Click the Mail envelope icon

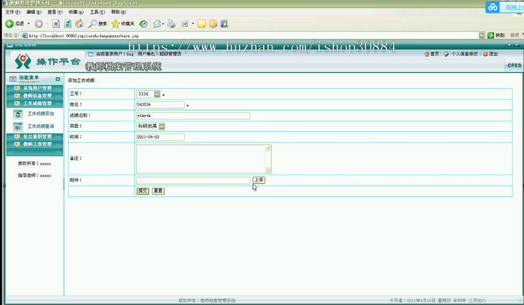tap(157, 24)
